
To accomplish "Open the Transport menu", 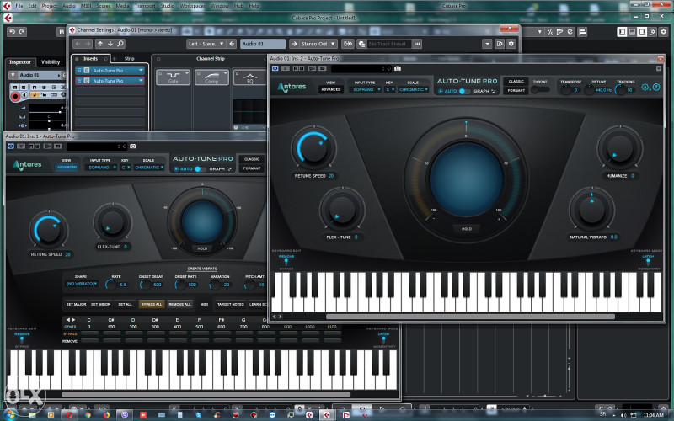I will (145, 6).
